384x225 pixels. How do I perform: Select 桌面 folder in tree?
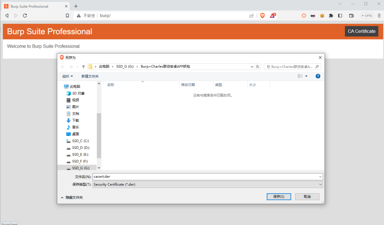coord(75,134)
